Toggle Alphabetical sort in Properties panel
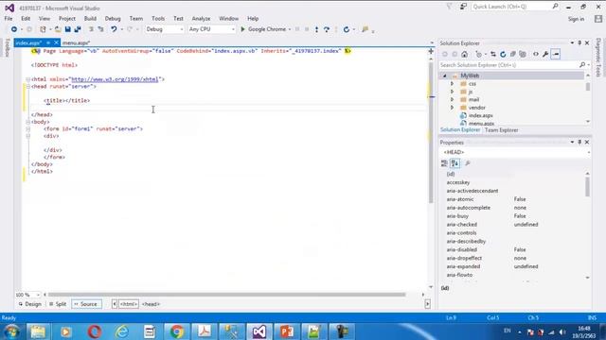The height and width of the screenshot is (340, 606). (454, 163)
